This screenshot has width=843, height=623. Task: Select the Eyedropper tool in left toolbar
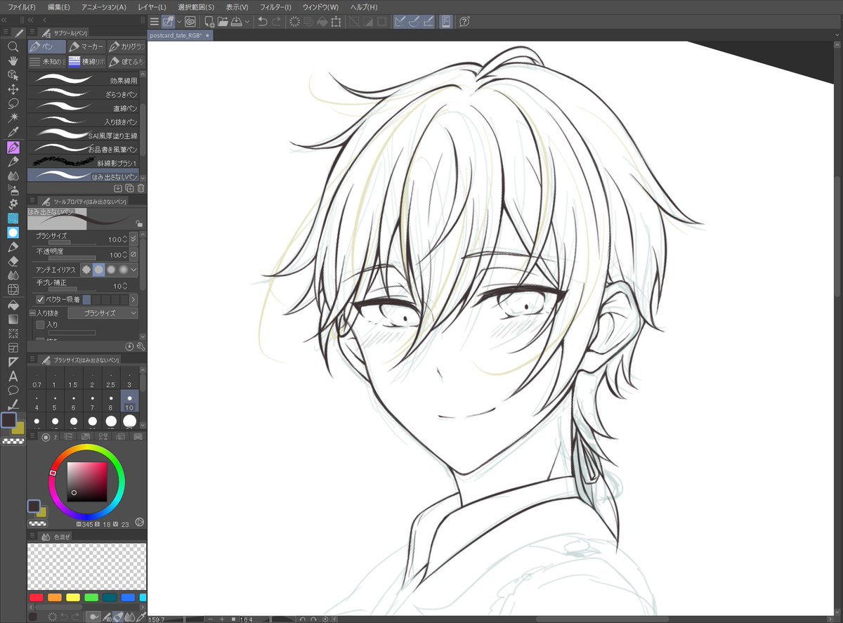(x=13, y=133)
